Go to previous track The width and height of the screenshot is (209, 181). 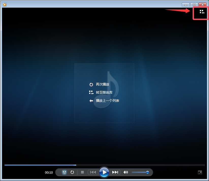(93, 172)
